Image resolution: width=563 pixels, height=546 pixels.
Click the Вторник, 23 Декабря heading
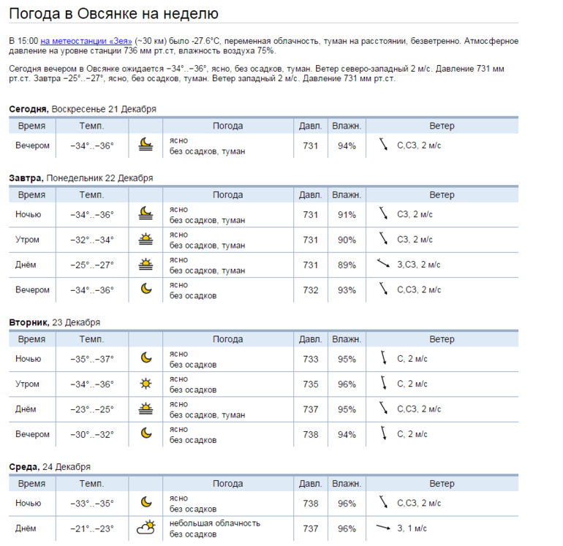point(55,322)
